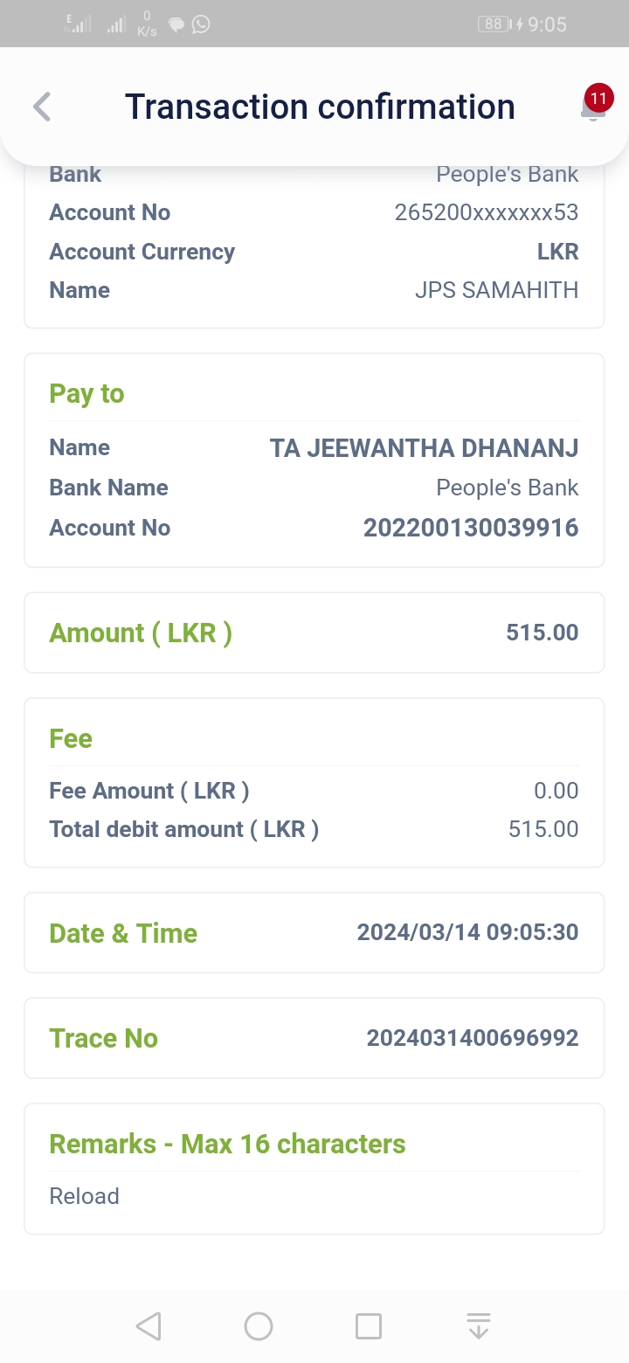Tap the Fee Amount 0.00 value
629x1363 pixels.
[x=556, y=791]
